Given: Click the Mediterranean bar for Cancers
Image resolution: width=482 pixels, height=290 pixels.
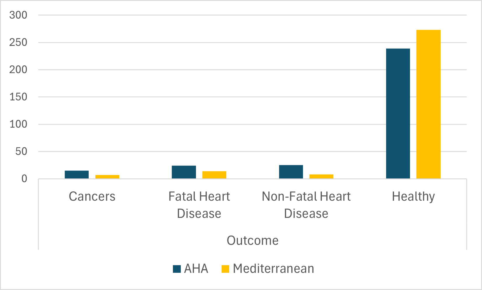Looking at the screenshot, I should [107, 177].
